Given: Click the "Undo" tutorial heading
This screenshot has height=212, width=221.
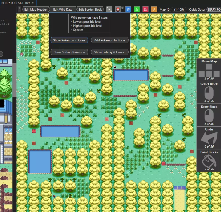Looking at the screenshot, I should point(209,129).
